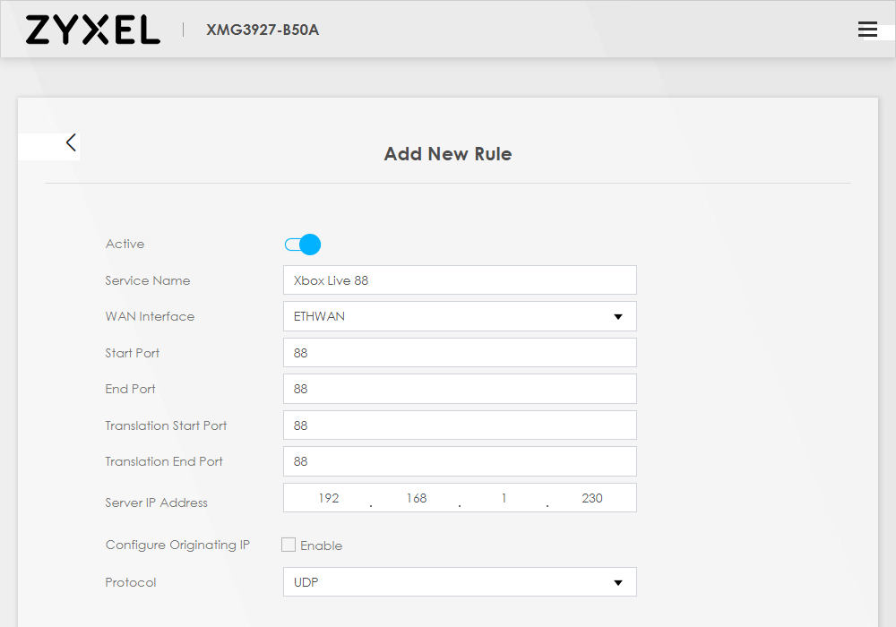Click the back arrow icon
This screenshot has width=896, height=627.
(x=71, y=142)
